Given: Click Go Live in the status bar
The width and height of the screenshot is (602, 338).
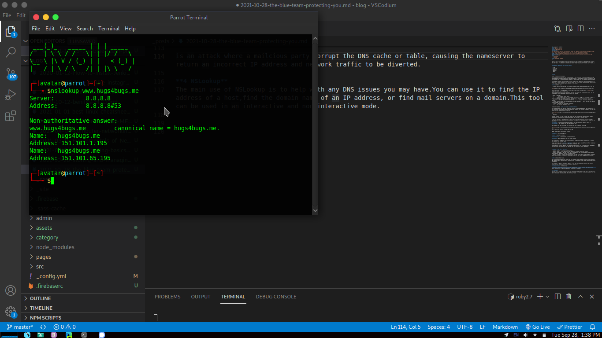Looking at the screenshot, I should [x=537, y=327].
